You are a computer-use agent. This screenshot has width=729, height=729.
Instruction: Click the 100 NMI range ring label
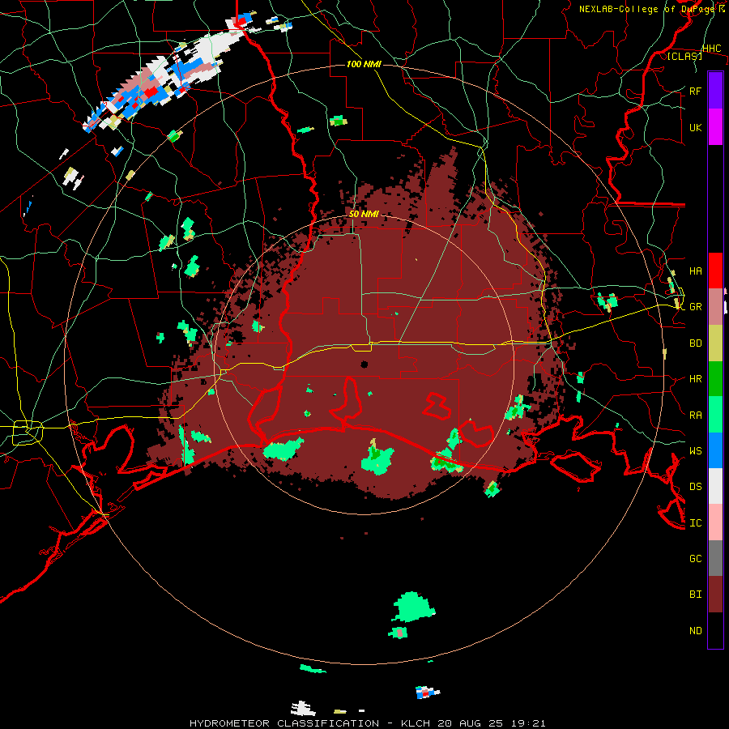coord(364,64)
